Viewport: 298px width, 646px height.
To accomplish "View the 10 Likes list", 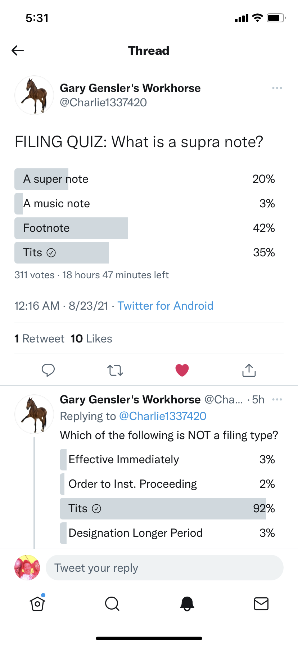I will click(x=91, y=339).
